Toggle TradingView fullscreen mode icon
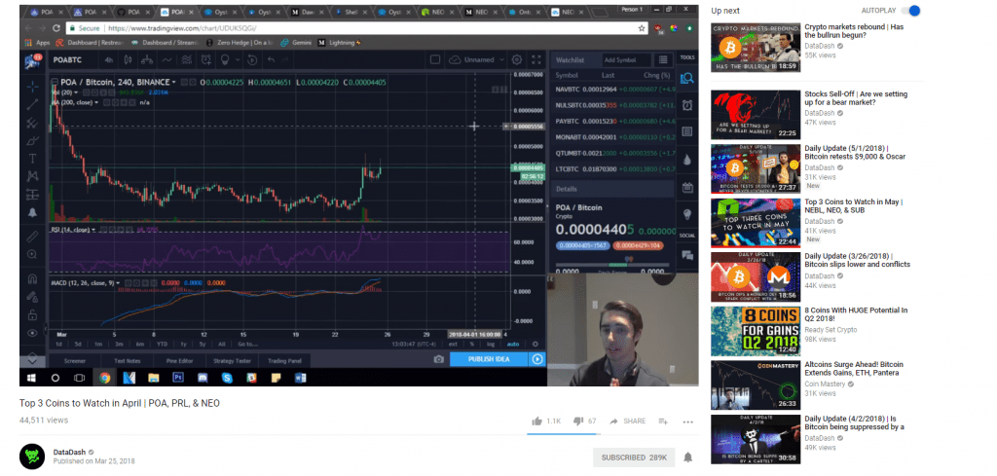Image resolution: width=997 pixels, height=476 pixels. (x=536, y=59)
